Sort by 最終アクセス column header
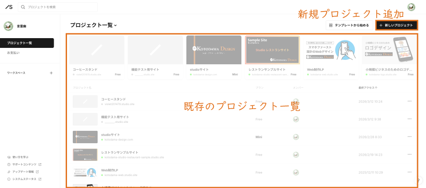Image resolution: width=426 pixels, height=188 pixels. click(x=368, y=88)
